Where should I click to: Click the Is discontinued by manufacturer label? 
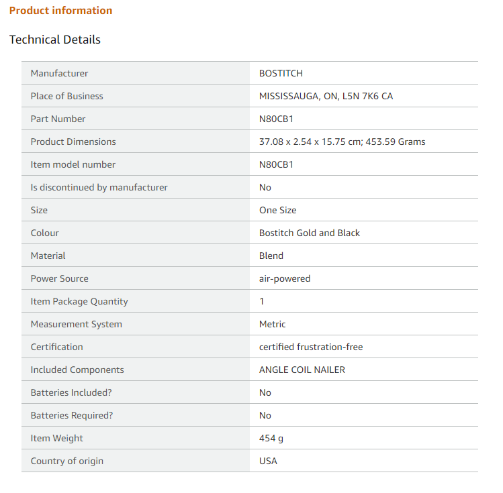coord(99,187)
